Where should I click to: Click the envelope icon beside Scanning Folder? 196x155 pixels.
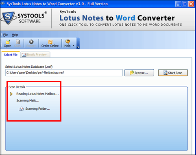click(x=21, y=109)
